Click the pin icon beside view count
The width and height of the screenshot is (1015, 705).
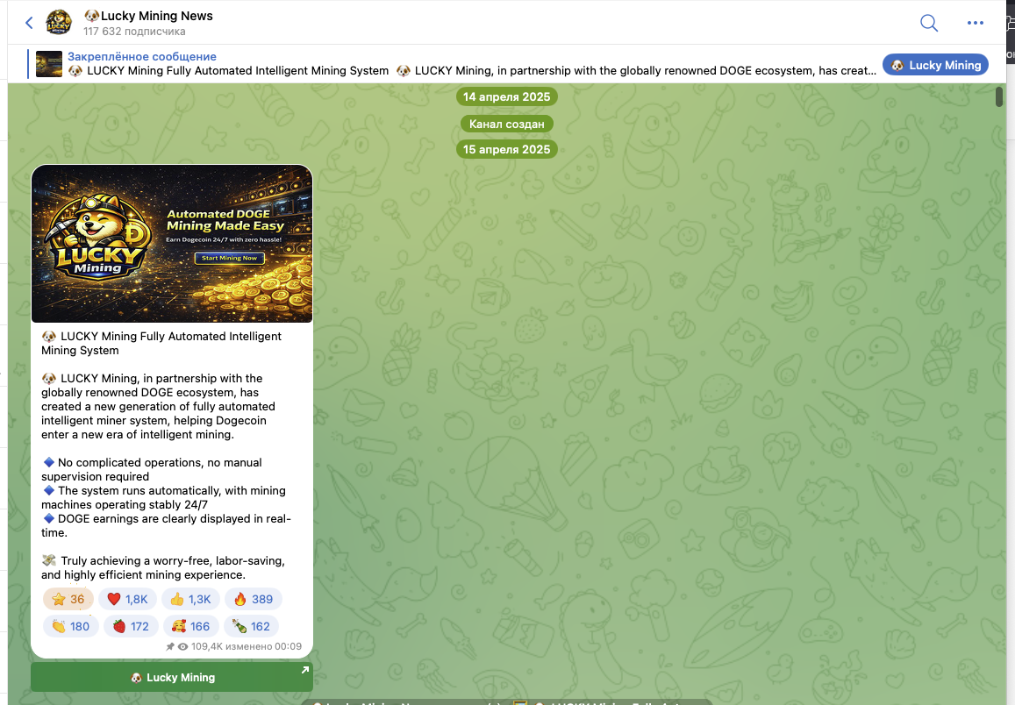[170, 646]
